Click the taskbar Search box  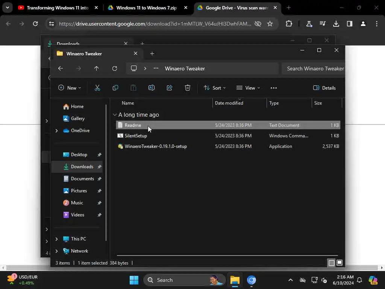pyautogui.click(x=184, y=280)
